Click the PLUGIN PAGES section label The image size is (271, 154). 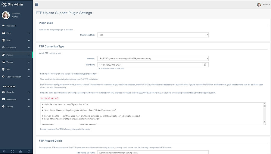tap(9, 87)
